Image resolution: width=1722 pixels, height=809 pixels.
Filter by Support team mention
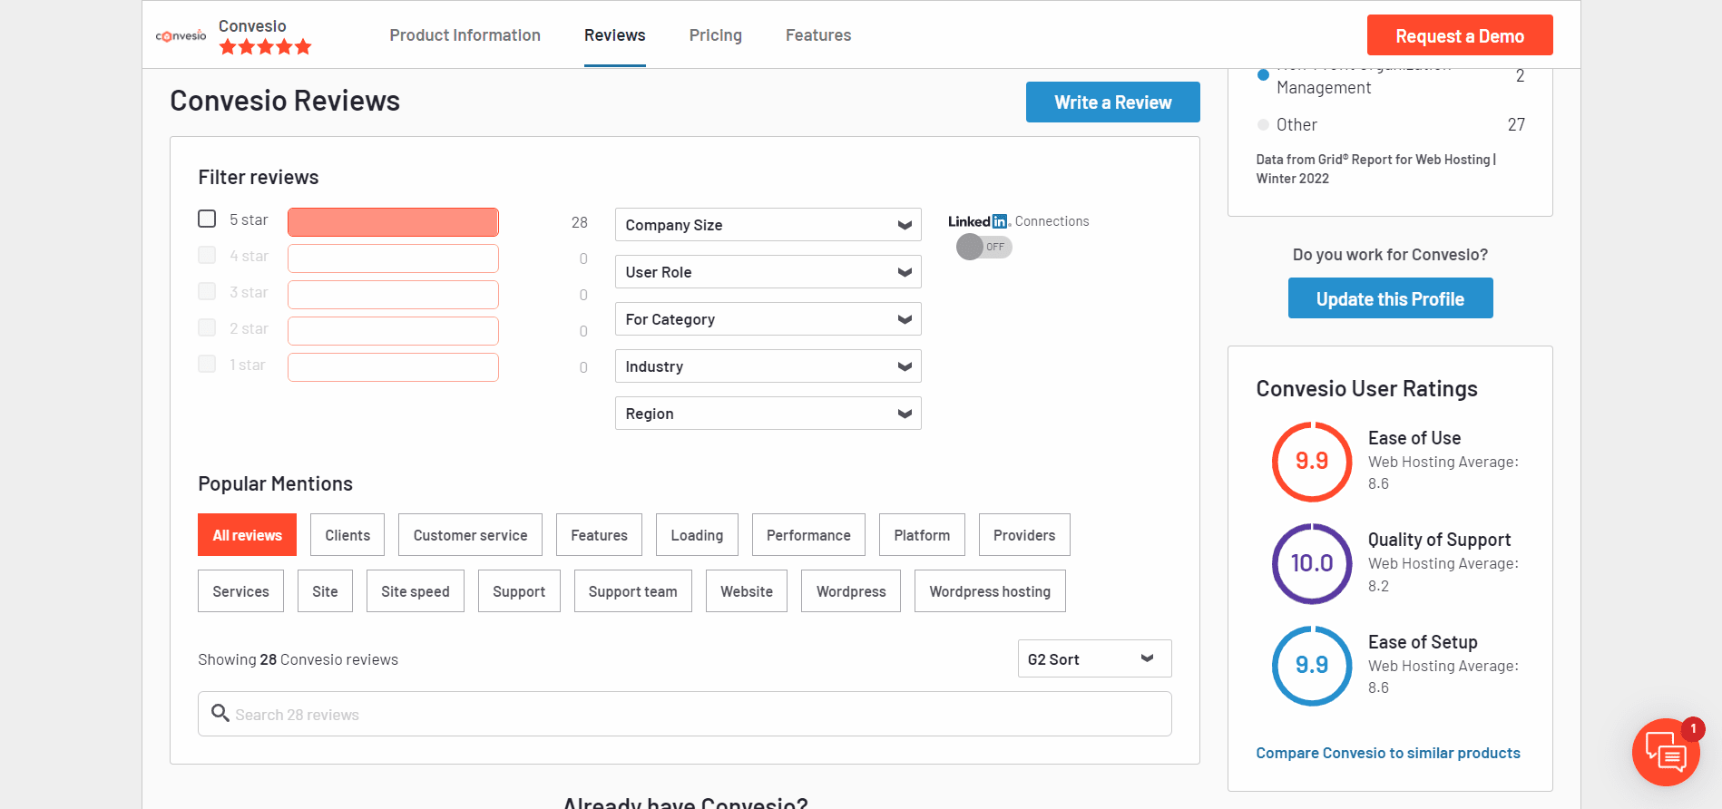pos(632,591)
